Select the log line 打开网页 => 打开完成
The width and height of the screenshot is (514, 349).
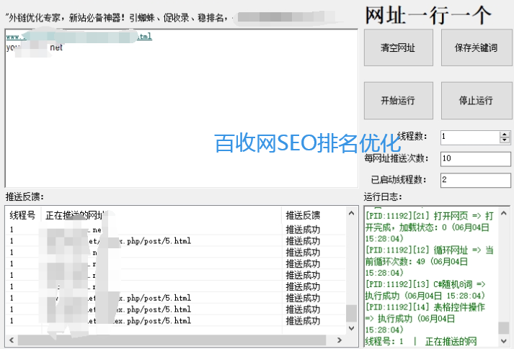[430, 227]
